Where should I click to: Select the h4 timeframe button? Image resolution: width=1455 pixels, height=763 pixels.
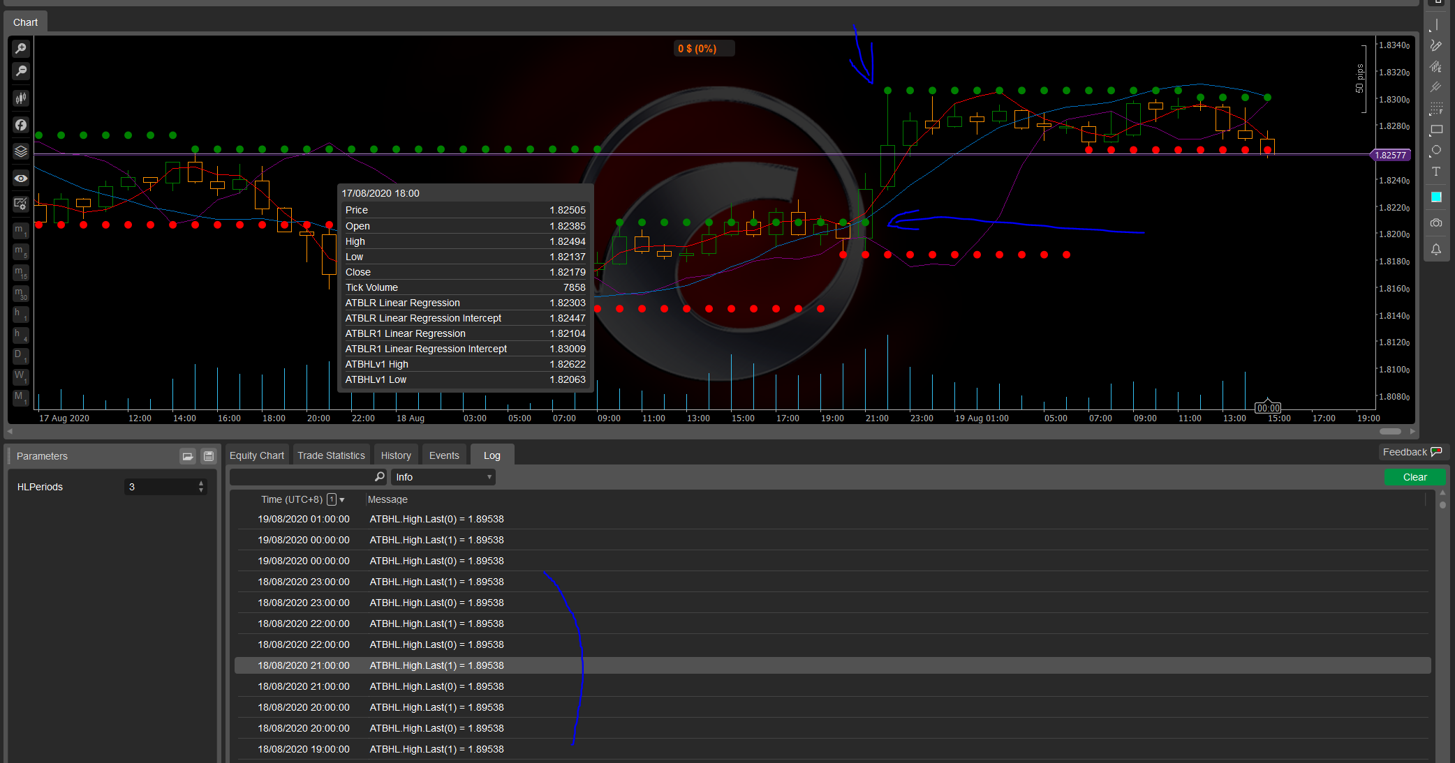click(21, 335)
